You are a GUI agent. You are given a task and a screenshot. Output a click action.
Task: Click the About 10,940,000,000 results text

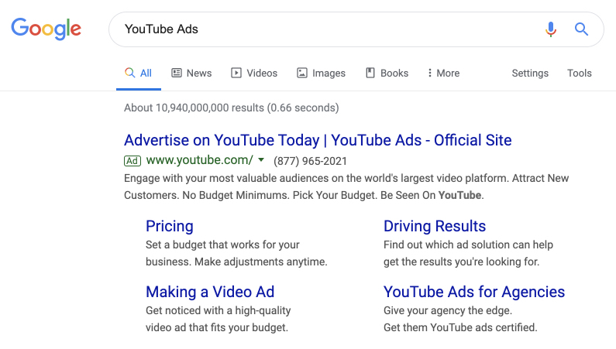tap(232, 108)
